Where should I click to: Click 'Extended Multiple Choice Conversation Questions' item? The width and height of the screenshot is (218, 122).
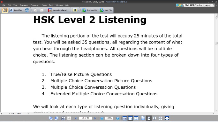[x=104, y=94]
